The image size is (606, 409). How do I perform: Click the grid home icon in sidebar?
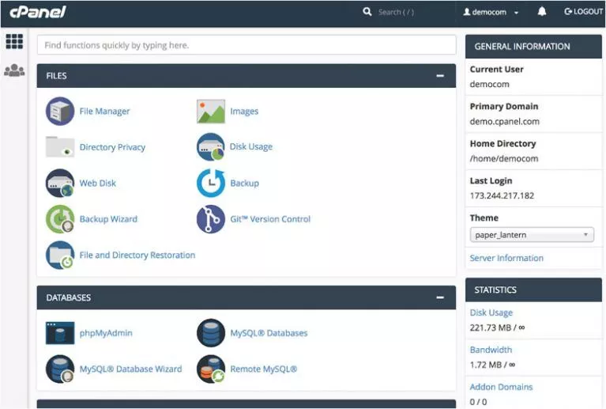click(x=14, y=41)
